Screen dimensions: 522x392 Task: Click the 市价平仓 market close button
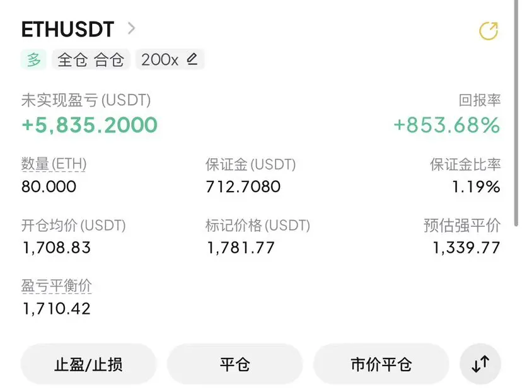tap(381, 364)
